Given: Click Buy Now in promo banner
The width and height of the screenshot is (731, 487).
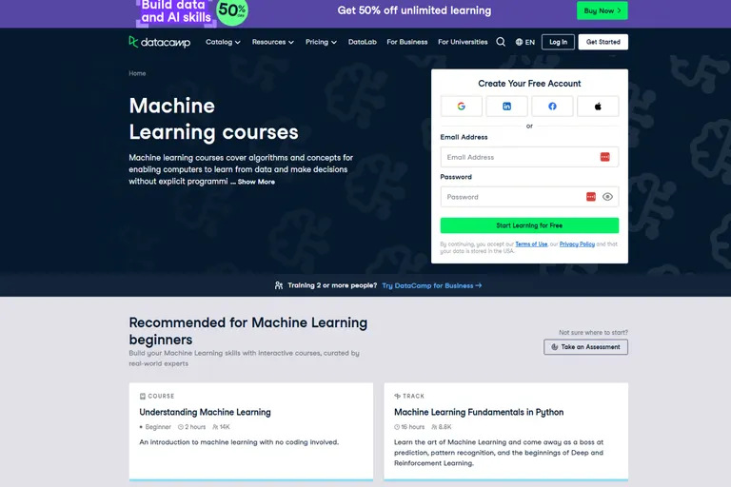Looking at the screenshot, I should pos(603,10).
